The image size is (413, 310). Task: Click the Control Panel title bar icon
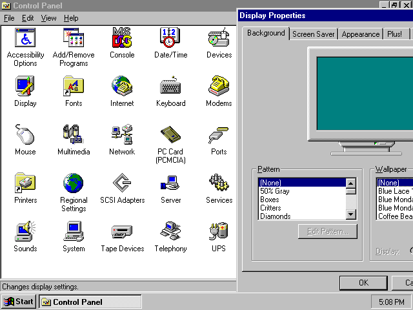click(6, 6)
